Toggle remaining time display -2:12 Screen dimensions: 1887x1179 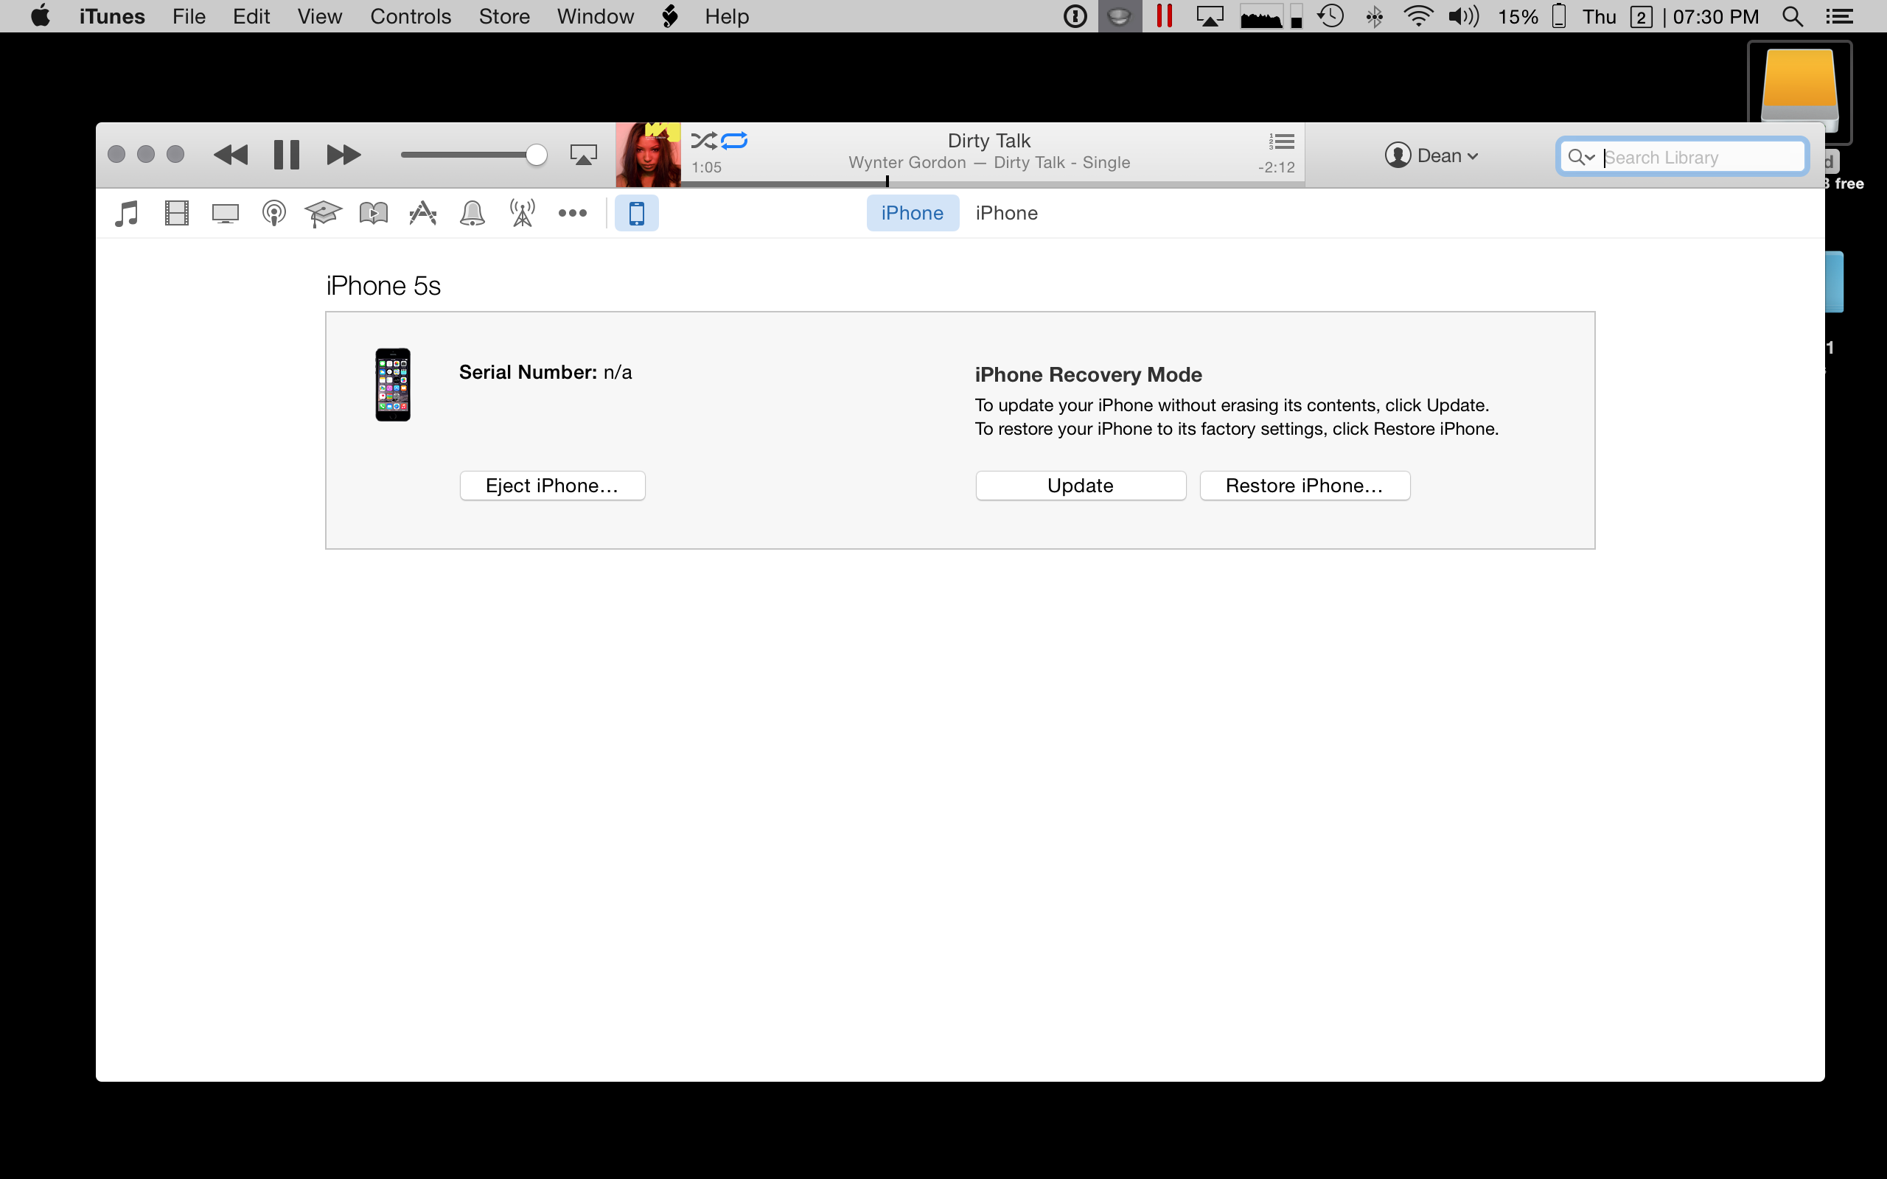[1276, 167]
